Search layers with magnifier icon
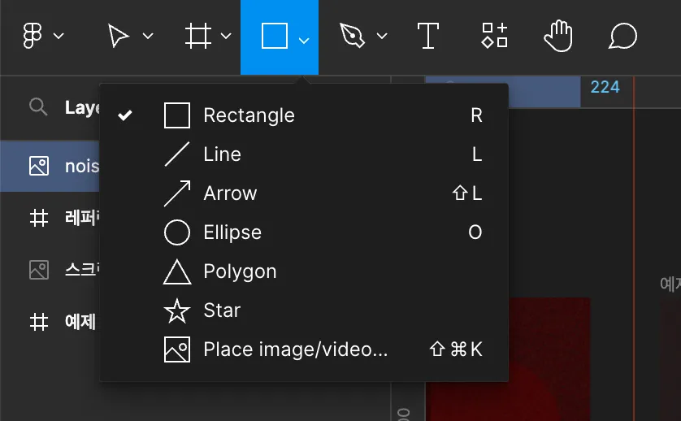The image size is (681, 421). coord(38,107)
